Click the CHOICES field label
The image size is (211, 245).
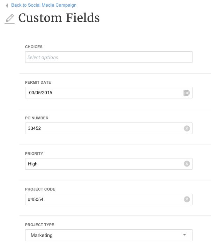[x=34, y=47]
